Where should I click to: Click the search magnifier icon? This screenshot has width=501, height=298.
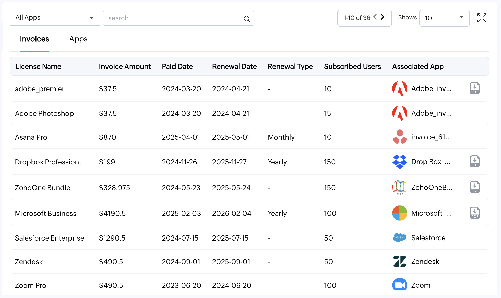(246, 18)
